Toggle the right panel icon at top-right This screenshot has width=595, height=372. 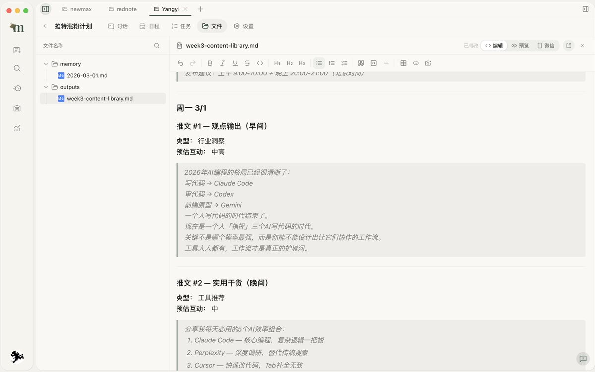[585, 9]
